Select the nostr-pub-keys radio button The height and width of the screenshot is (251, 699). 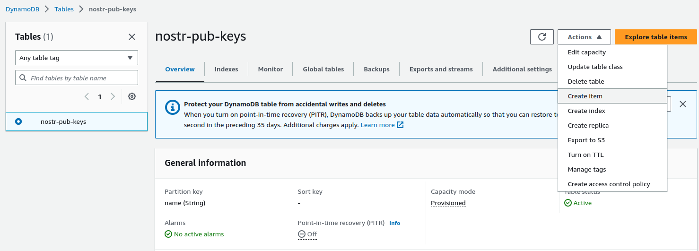click(18, 121)
